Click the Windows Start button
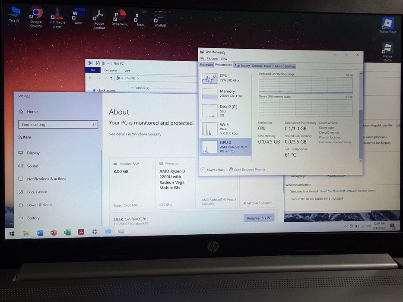 (x=12, y=233)
